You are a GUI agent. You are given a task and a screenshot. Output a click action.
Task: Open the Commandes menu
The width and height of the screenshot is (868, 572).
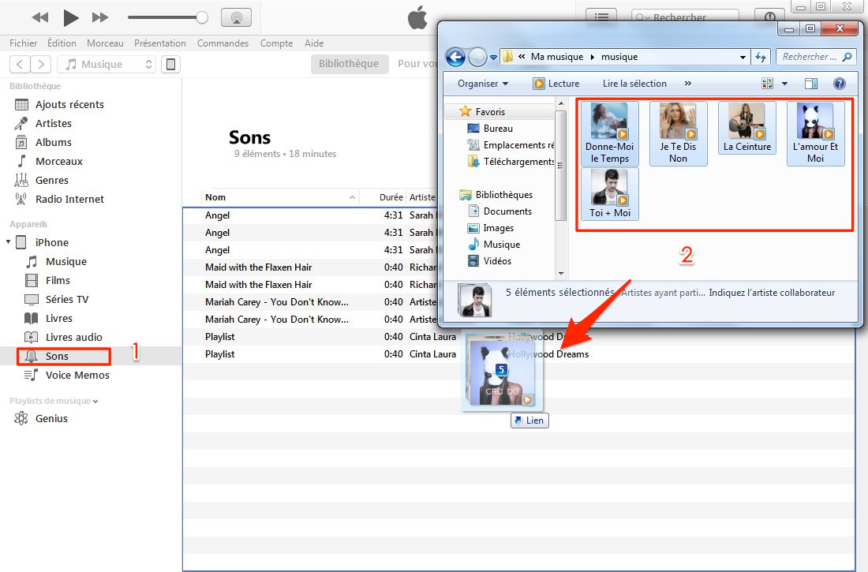[x=223, y=43]
